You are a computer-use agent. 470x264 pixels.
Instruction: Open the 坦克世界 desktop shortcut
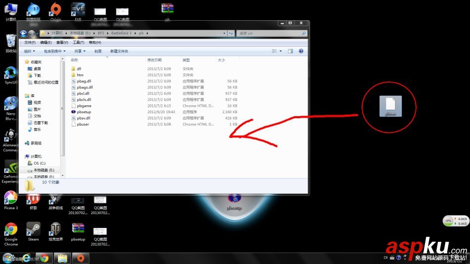(x=56, y=232)
